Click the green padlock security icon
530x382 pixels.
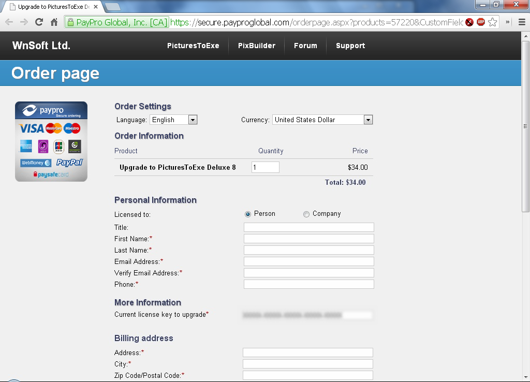[70, 22]
